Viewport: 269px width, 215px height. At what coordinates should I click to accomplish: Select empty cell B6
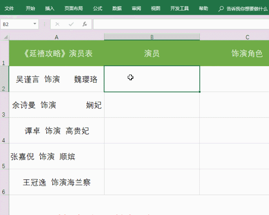coord(152,182)
